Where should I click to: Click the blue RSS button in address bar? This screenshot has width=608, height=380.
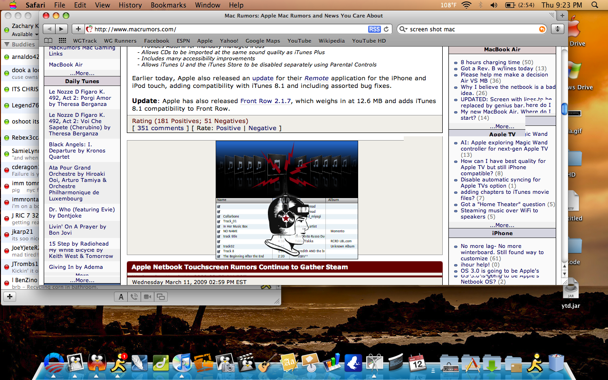coord(374,29)
